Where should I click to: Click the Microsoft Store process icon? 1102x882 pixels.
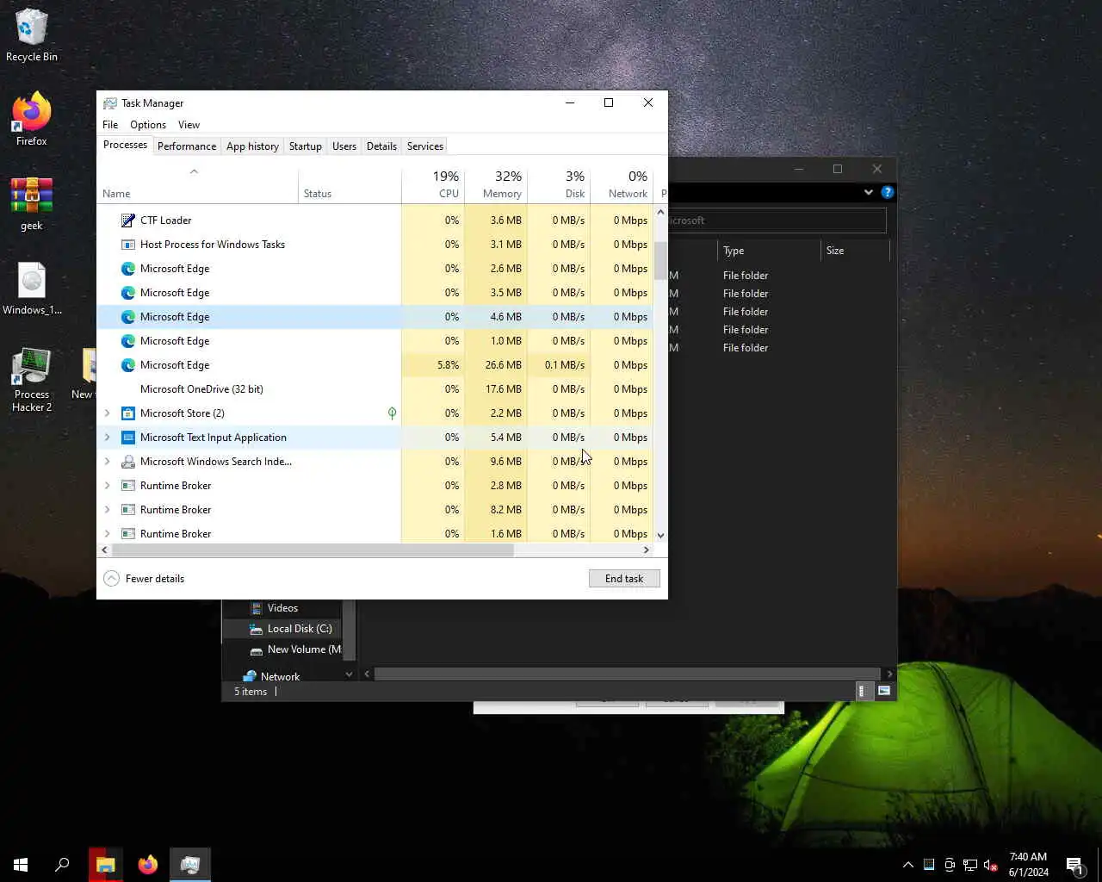tap(128, 413)
